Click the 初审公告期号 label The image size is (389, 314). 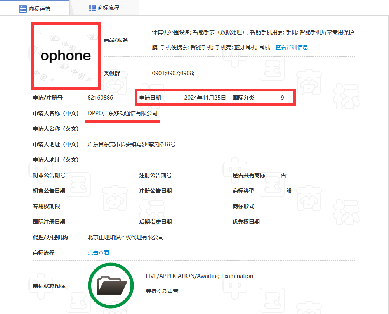pyautogui.click(x=49, y=175)
